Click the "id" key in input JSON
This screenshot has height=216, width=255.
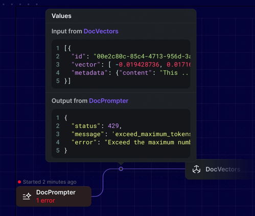78,56
